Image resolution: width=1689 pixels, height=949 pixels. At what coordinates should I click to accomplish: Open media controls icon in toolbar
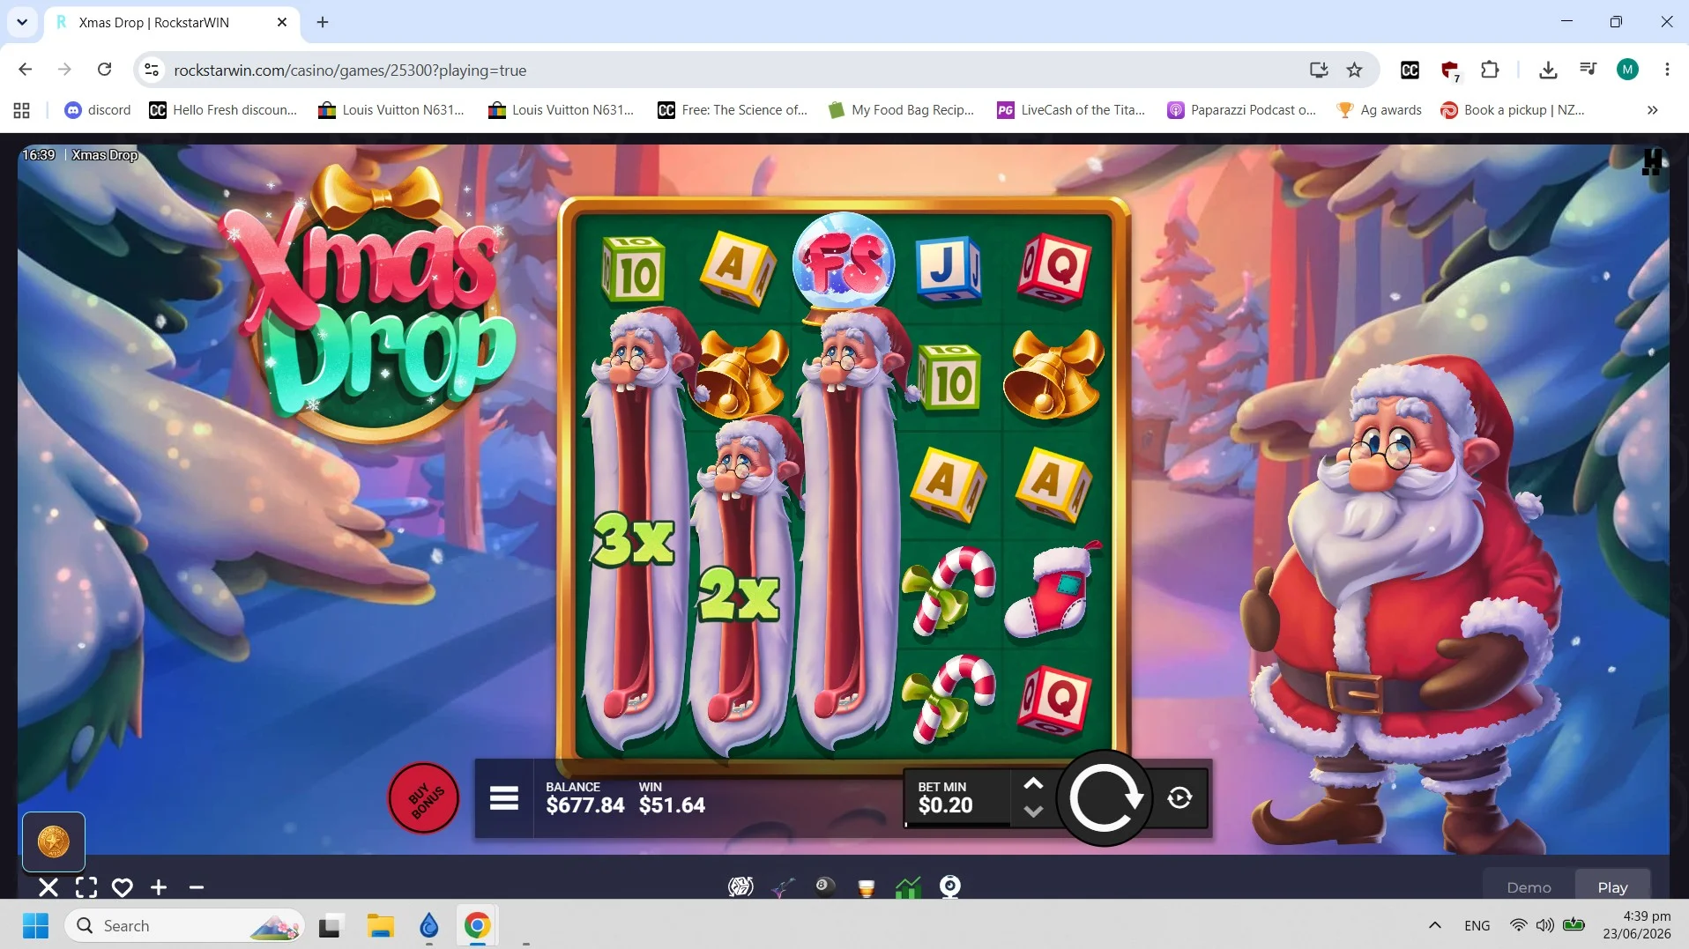click(x=1588, y=70)
